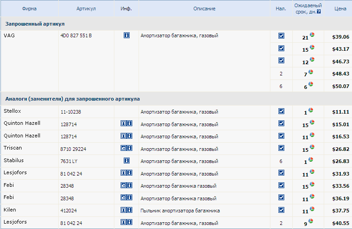Click the 'Triscan' brand name
This screenshot has width=352, height=229.
(x=13, y=148)
